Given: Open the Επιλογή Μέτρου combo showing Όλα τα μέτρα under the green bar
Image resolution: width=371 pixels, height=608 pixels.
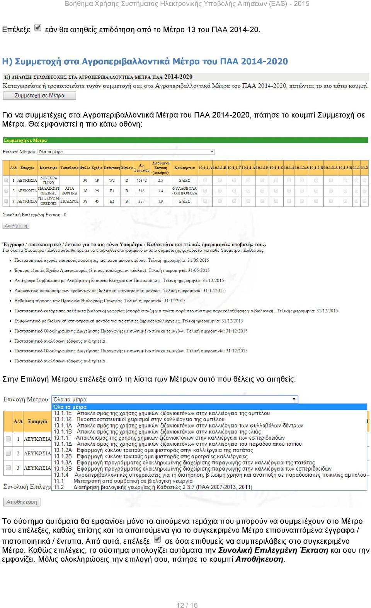Looking at the screenshot, I should coord(126,152).
